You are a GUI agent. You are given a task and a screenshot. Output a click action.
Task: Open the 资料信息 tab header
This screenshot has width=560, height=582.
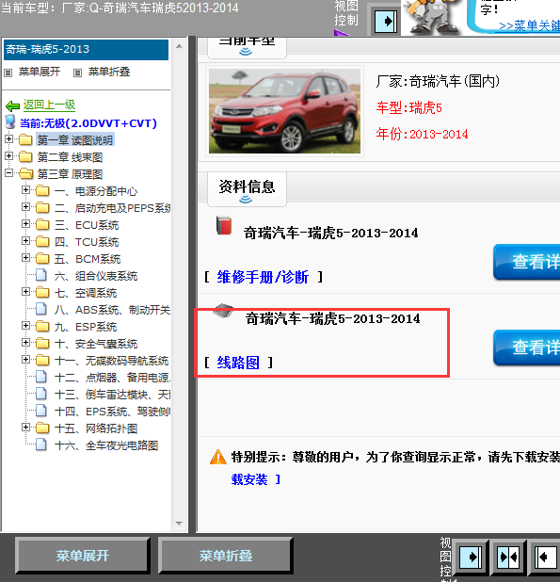pos(247,189)
